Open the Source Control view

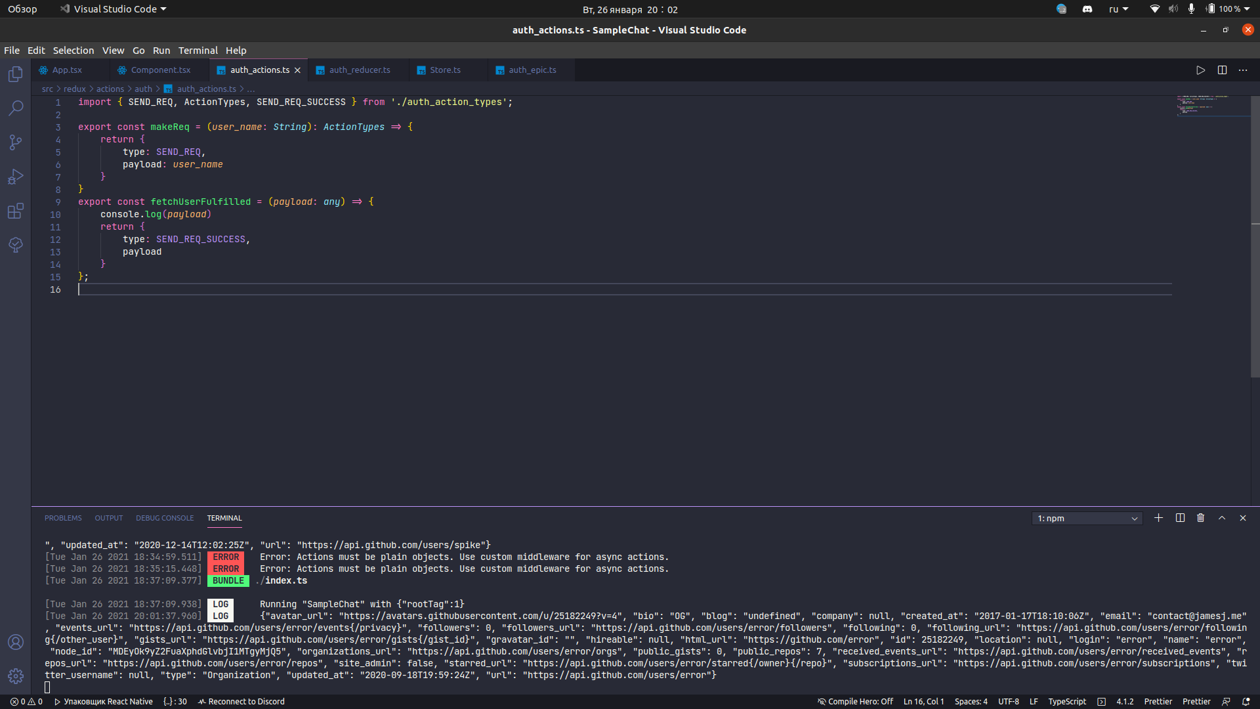click(16, 142)
